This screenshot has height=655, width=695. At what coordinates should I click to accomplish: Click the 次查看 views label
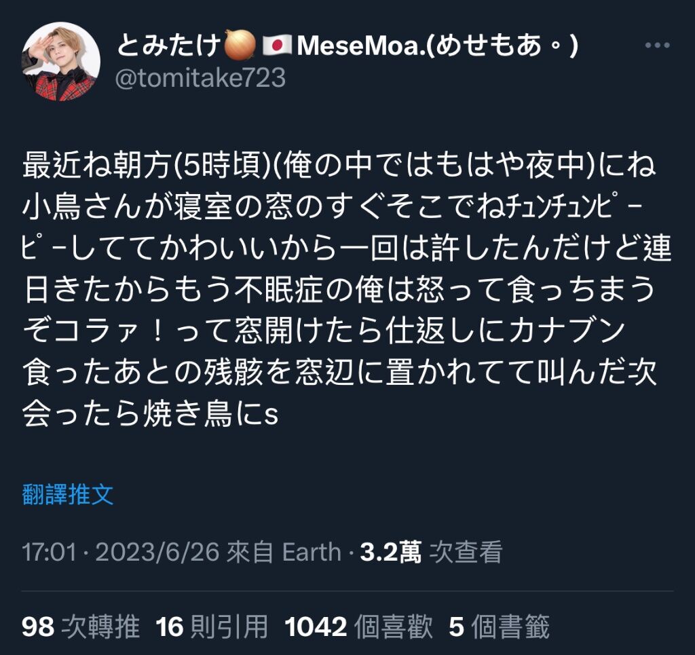click(x=466, y=553)
